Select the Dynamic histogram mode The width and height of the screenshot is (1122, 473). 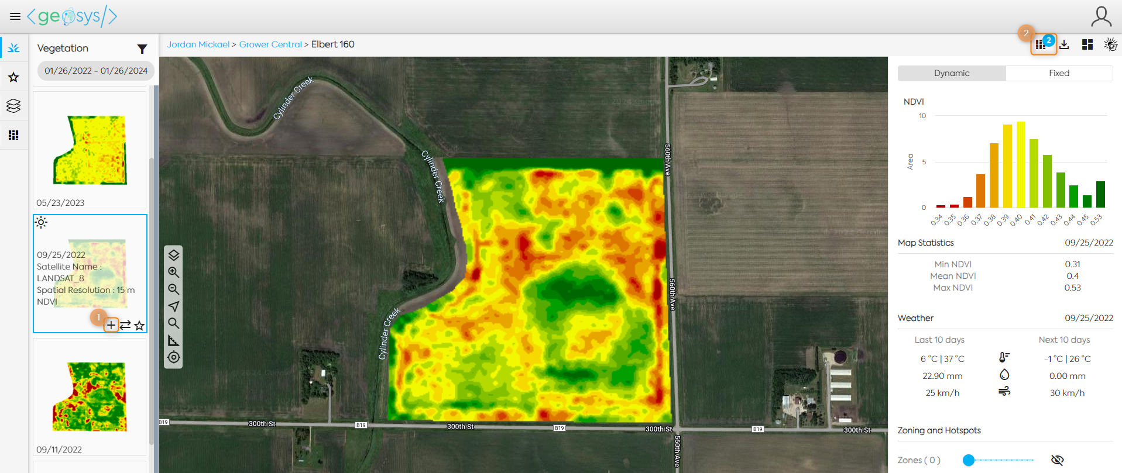click(x=951, y=73)
